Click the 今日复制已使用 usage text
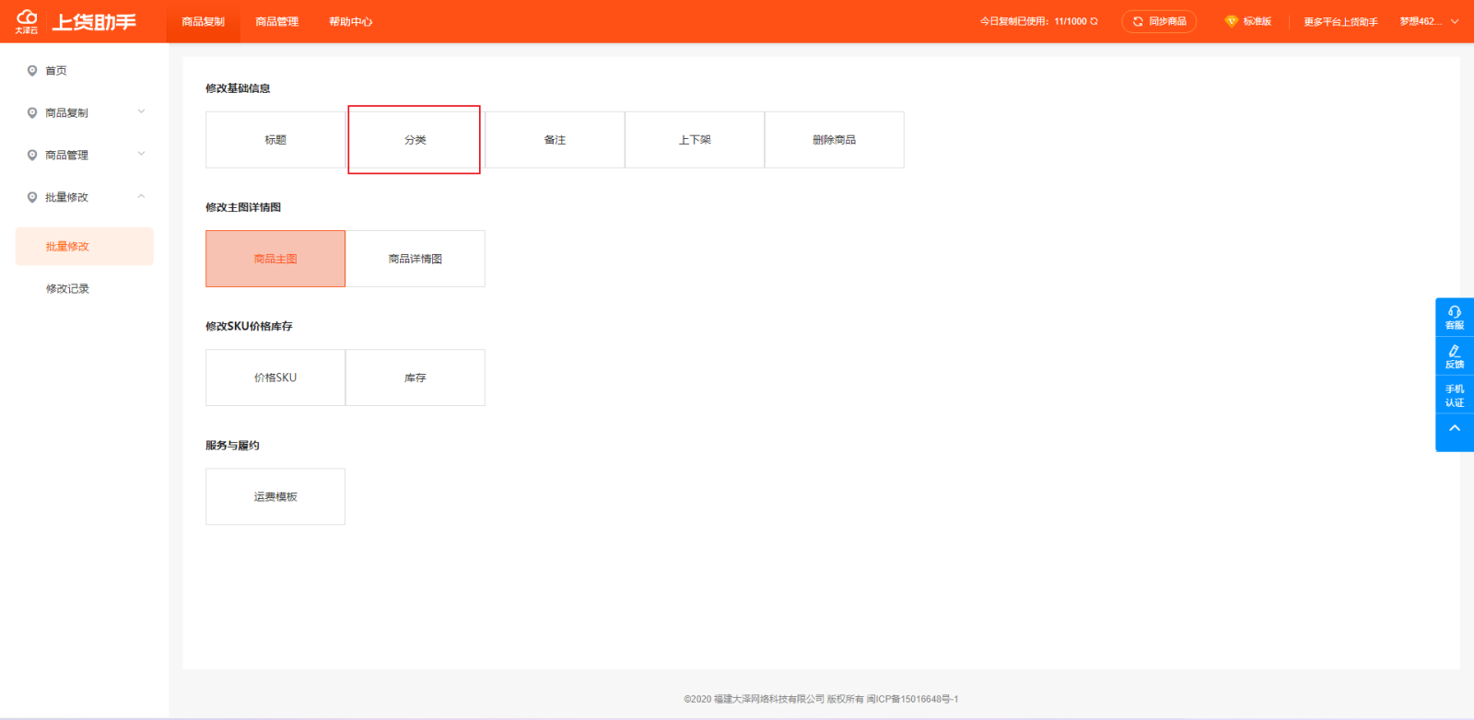This screenshot has width=1474, height=720. (x=1033, y=21)
